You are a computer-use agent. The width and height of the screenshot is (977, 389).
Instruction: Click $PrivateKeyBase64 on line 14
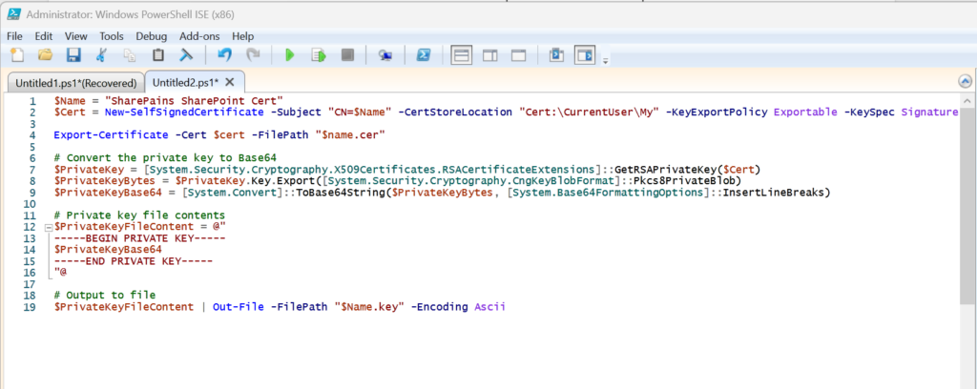pyautogui.click(x=108, y=250)
